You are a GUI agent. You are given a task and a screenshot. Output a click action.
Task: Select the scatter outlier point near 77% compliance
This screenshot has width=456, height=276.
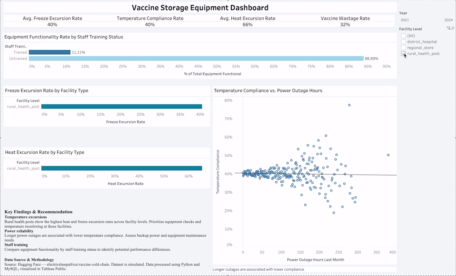[x=349, y=105]
